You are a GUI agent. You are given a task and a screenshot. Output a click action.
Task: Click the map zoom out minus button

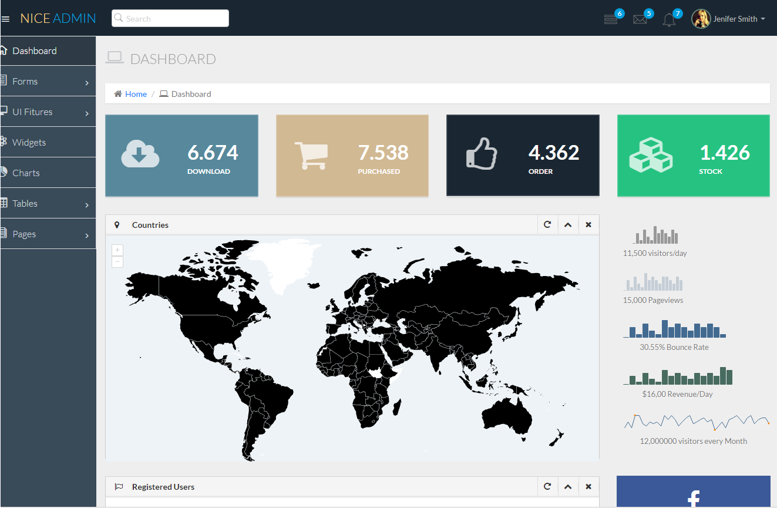tap(117, 262)
